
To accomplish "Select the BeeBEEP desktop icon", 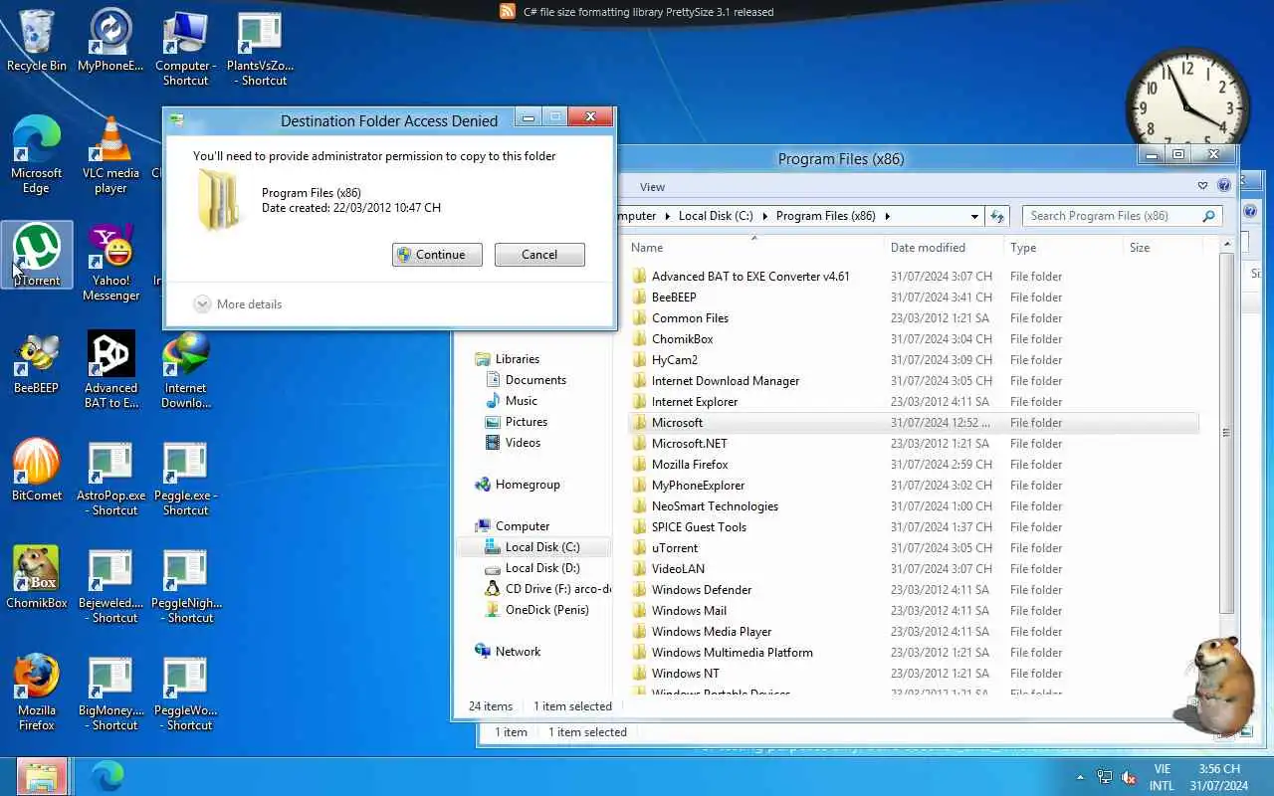I will coord(37,362).
